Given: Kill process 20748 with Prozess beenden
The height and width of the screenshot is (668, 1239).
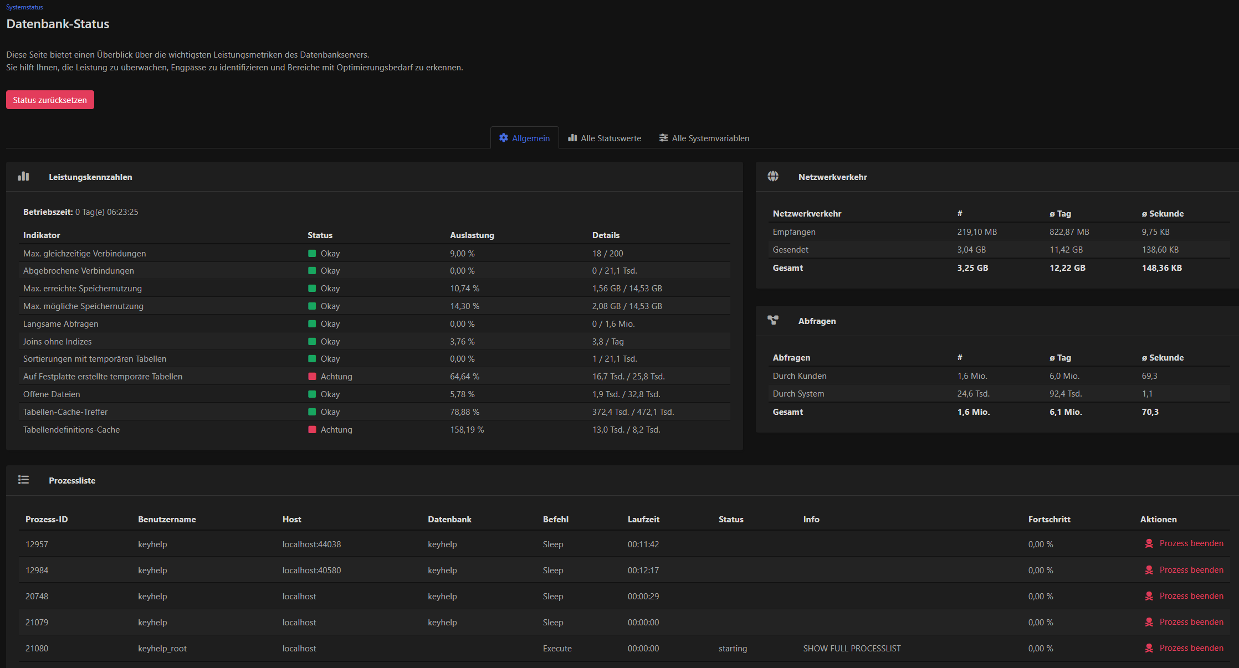Looking at the screenshot, I should 1191,596.
